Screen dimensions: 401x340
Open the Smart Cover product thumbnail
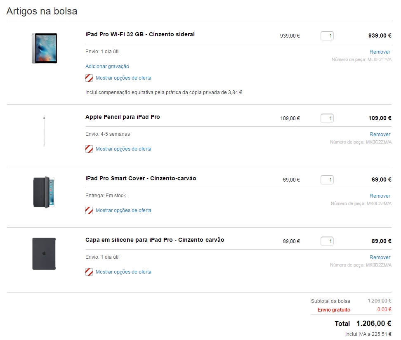pyautogui.click(x=44, y=192)
